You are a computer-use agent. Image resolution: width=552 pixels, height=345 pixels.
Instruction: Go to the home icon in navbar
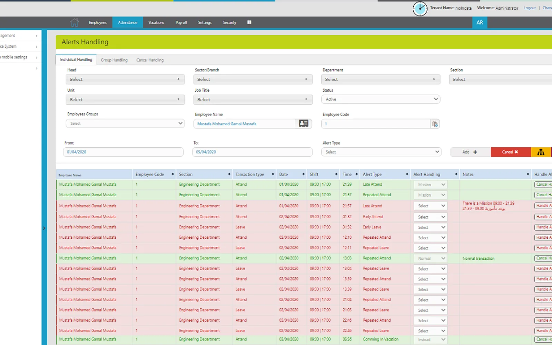pyautogui.click(x=75, y=22)
